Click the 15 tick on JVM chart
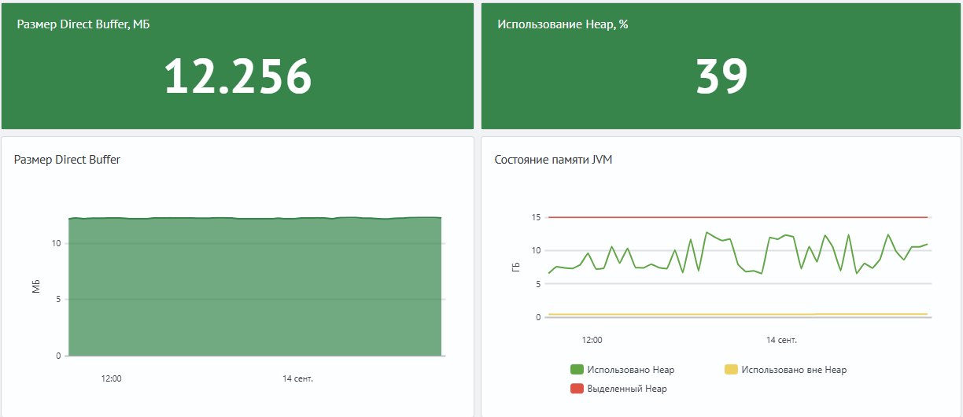Viewport: 963px width, 417px height. point(535,217)
